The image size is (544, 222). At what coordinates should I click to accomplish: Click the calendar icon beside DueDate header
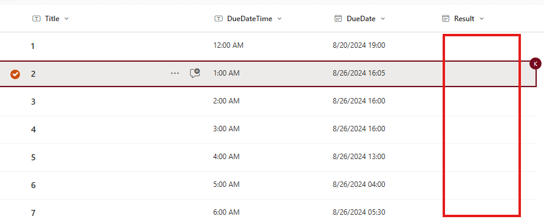338,19
